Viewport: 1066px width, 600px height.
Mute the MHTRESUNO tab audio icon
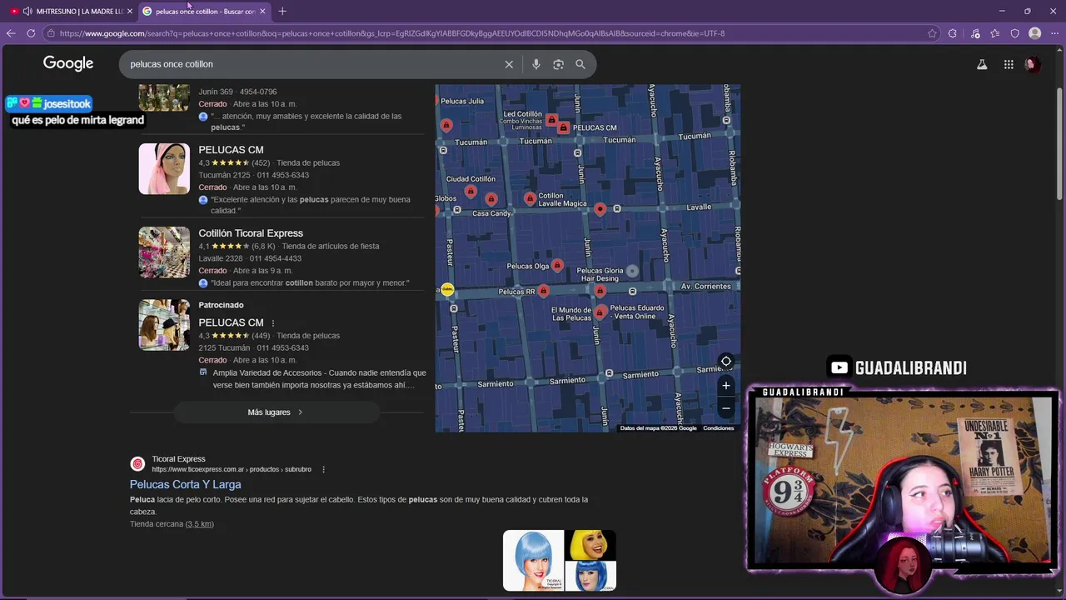[27, 11]
